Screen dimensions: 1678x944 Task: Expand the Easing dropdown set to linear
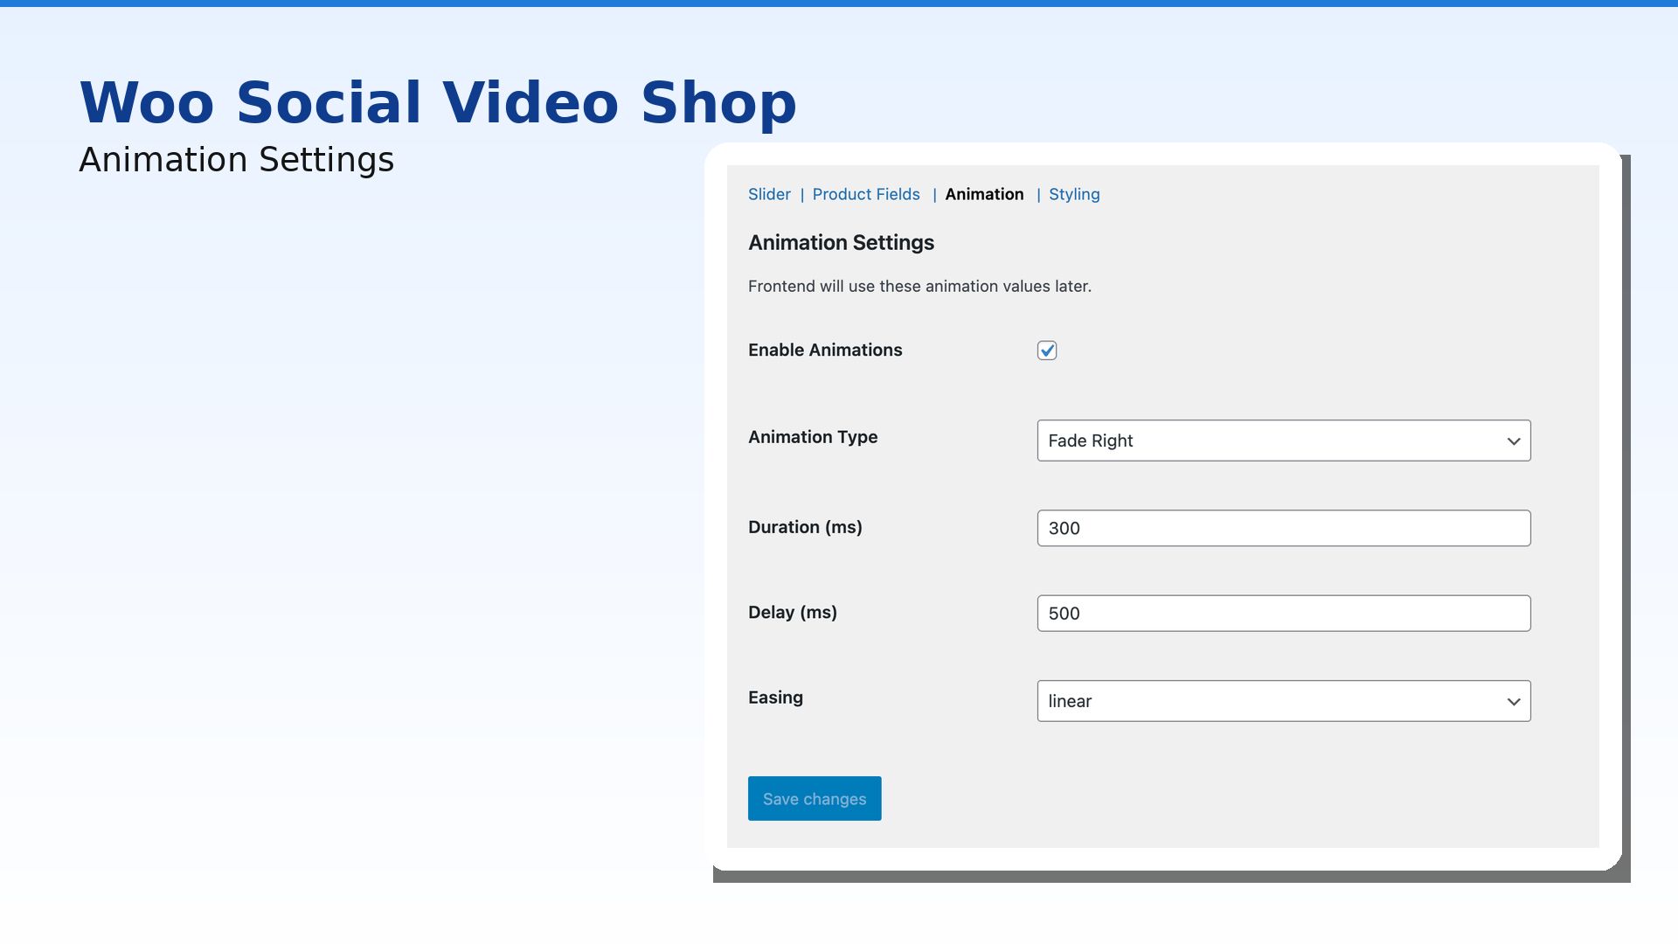coord(1267,701)
